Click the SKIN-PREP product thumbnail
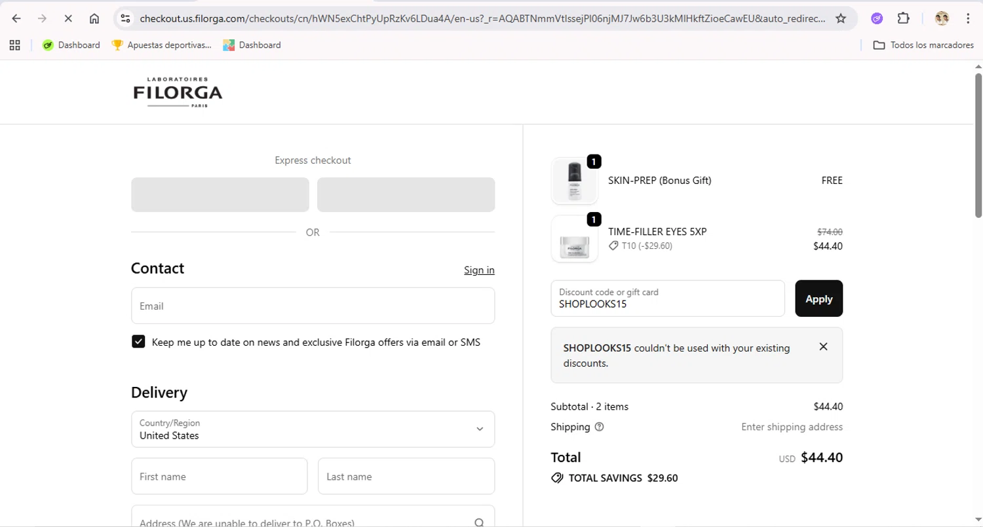 pyautogui.click(x=575, y=181)
